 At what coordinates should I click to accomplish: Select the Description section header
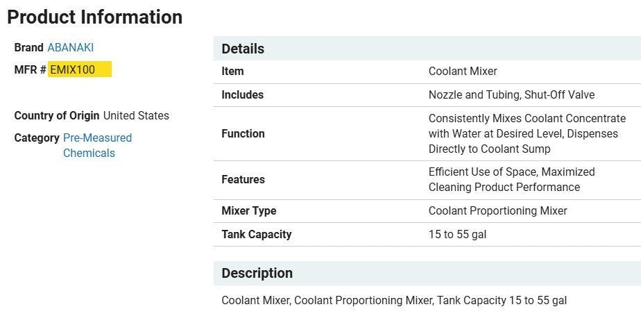[x=257, y=273]
